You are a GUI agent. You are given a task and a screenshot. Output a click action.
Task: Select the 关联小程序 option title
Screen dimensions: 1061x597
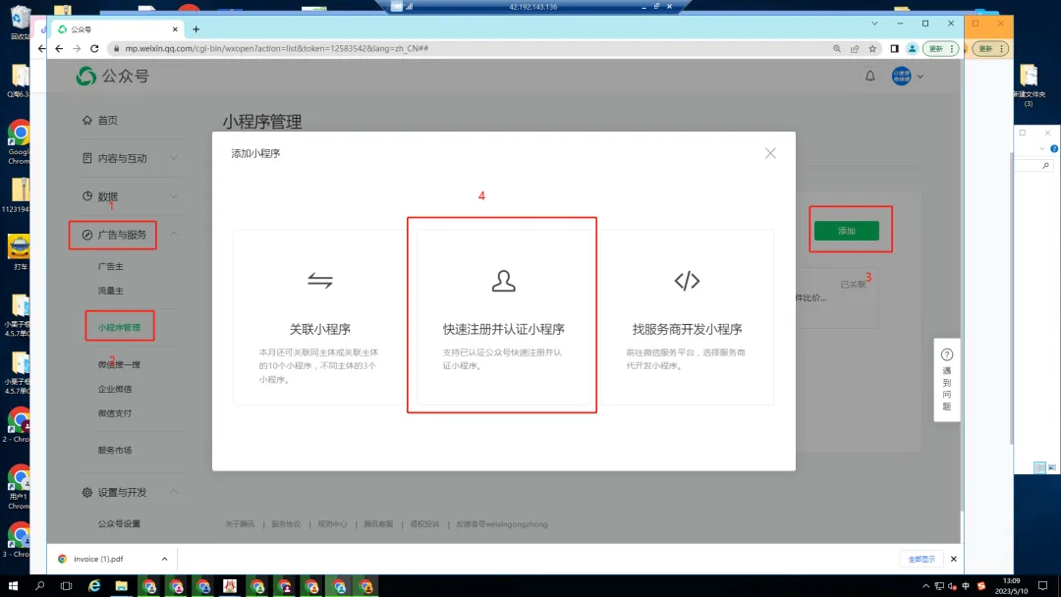[320, 329]
